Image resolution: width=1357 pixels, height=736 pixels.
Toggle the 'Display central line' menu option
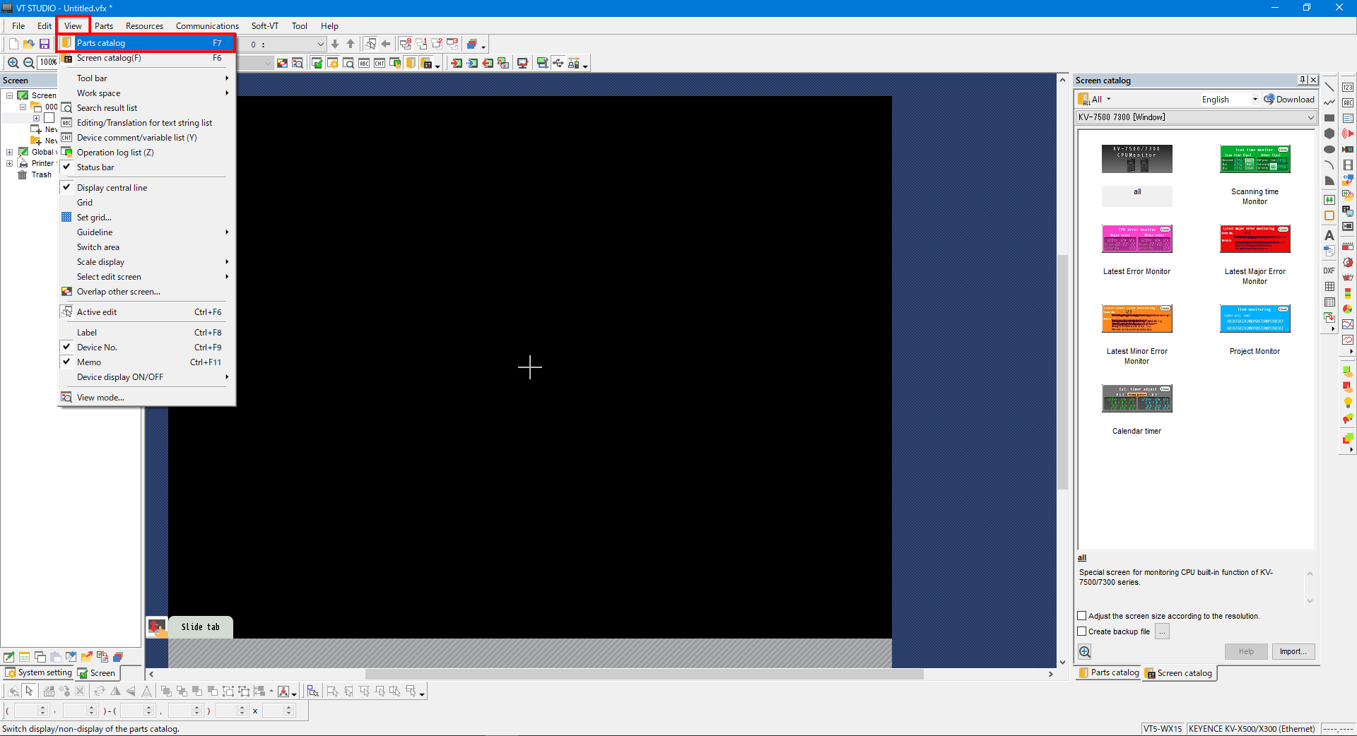[x=112, y=188]
